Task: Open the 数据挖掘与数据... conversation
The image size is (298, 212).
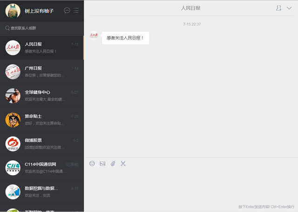Action: click(x=42, y=192)
